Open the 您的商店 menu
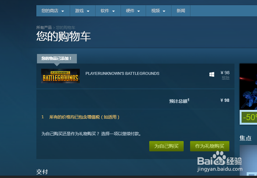The width and height of the screenshot is (257, 178). pos(53,11)
